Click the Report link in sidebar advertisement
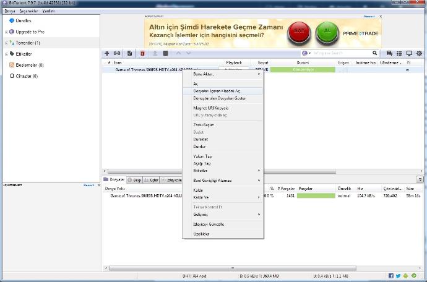The height and width of the screenshot is (282, 427). click(88, 186)
